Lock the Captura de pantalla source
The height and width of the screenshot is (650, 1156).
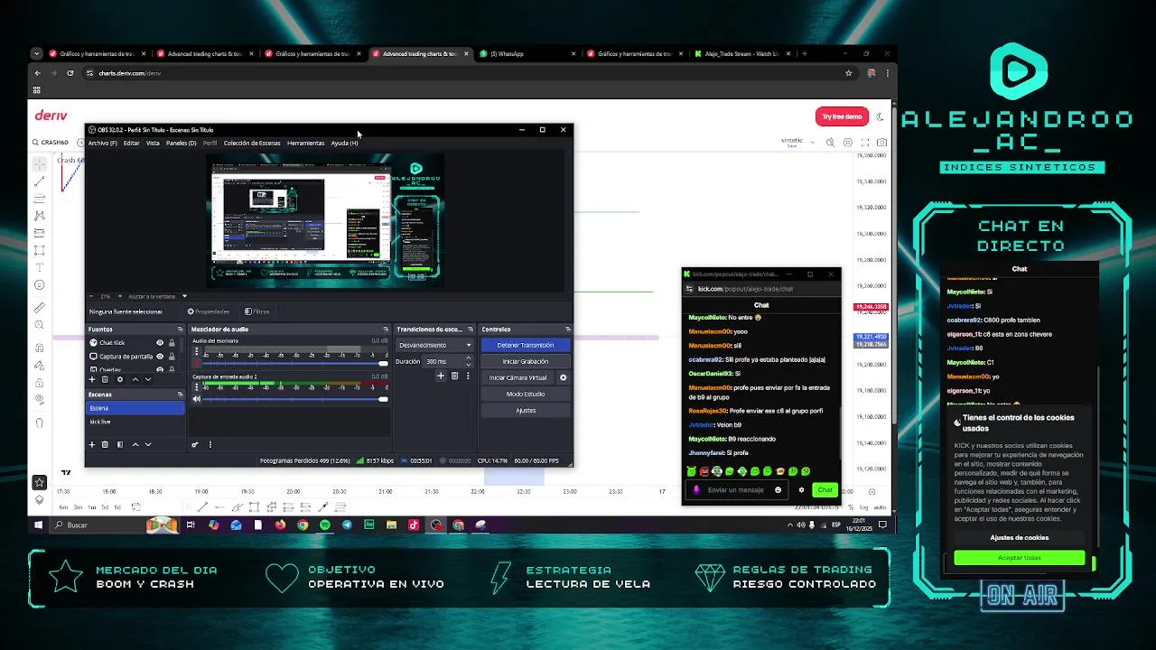click(x=172, y=357)
